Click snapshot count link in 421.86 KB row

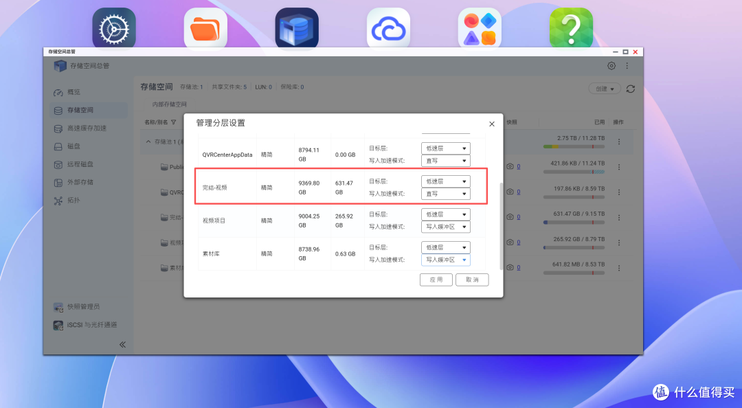point(519,167)
